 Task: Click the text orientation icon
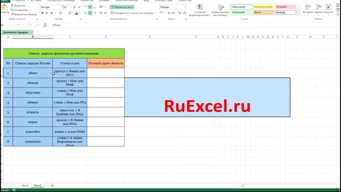101,7
